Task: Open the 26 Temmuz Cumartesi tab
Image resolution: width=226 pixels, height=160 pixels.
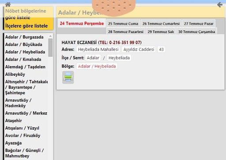Action: 161,24
